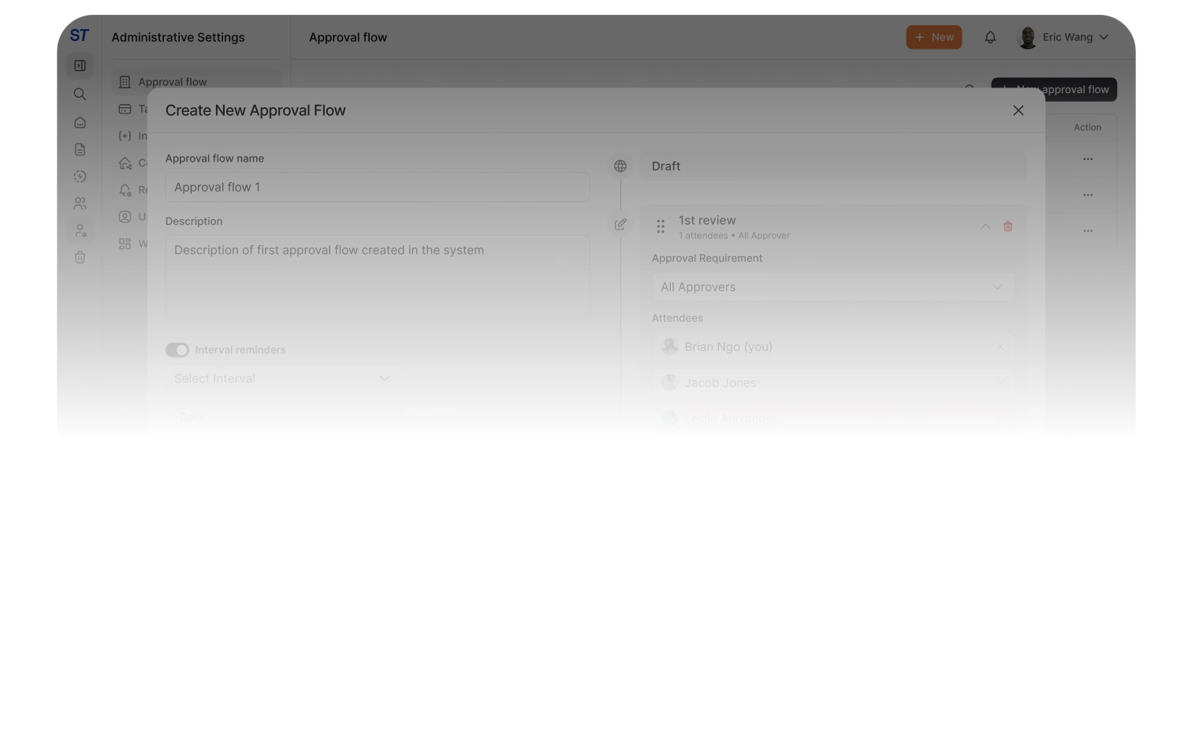Click the drag handle of 1st review

pyautogui.click(x=661, y=226)
